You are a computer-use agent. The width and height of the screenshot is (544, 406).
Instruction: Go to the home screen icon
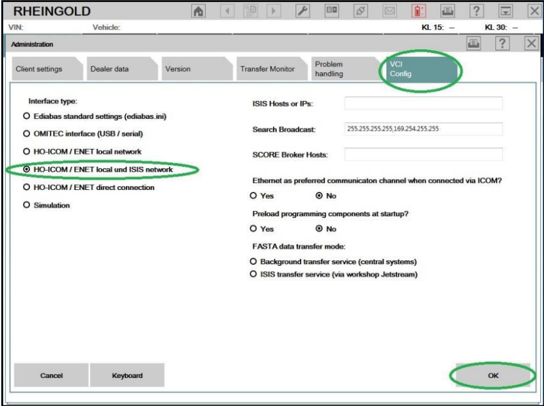[x=198, y=11]
